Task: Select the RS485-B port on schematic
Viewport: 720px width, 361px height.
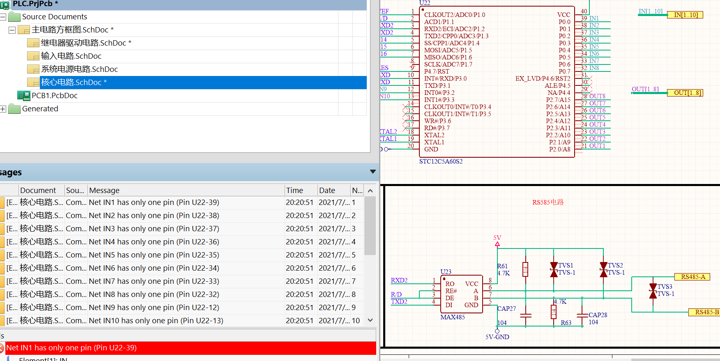Action: pos(705,313)
